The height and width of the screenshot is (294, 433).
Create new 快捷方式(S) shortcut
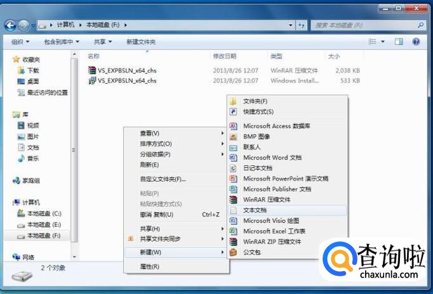(x=287, y=112)
